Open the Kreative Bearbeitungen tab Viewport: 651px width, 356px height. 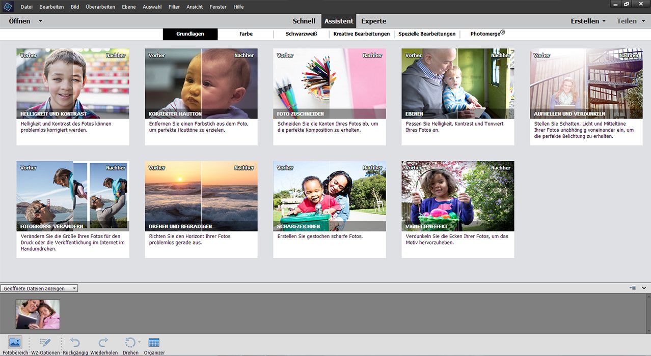click(362, 34)
